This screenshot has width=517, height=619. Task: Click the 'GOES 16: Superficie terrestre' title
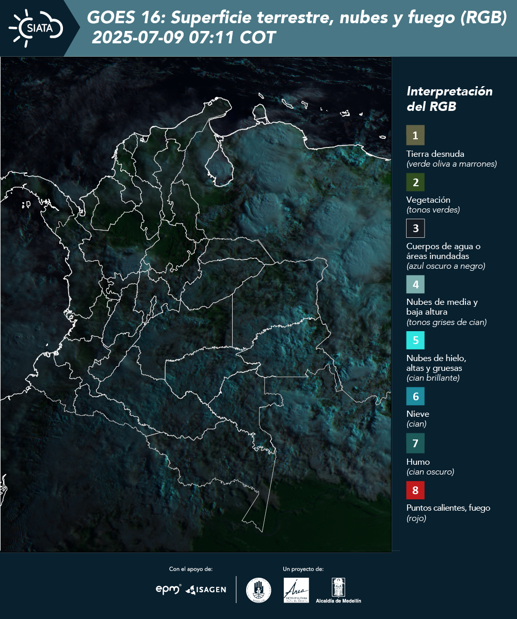click(297, 19)
